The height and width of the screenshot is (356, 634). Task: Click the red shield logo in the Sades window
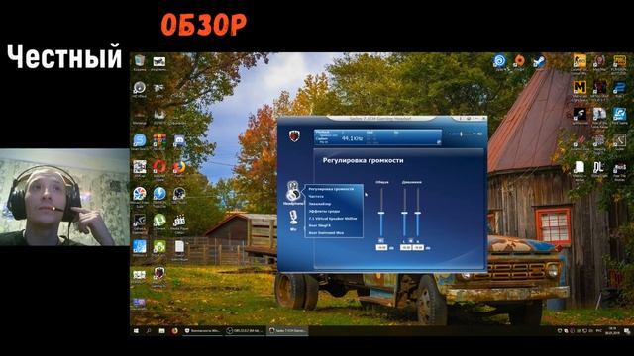pos(295,135)
